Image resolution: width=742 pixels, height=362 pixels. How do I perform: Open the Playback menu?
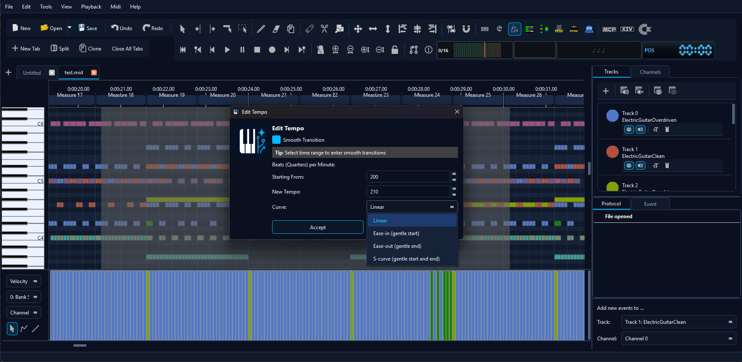(x=91, y=7)
